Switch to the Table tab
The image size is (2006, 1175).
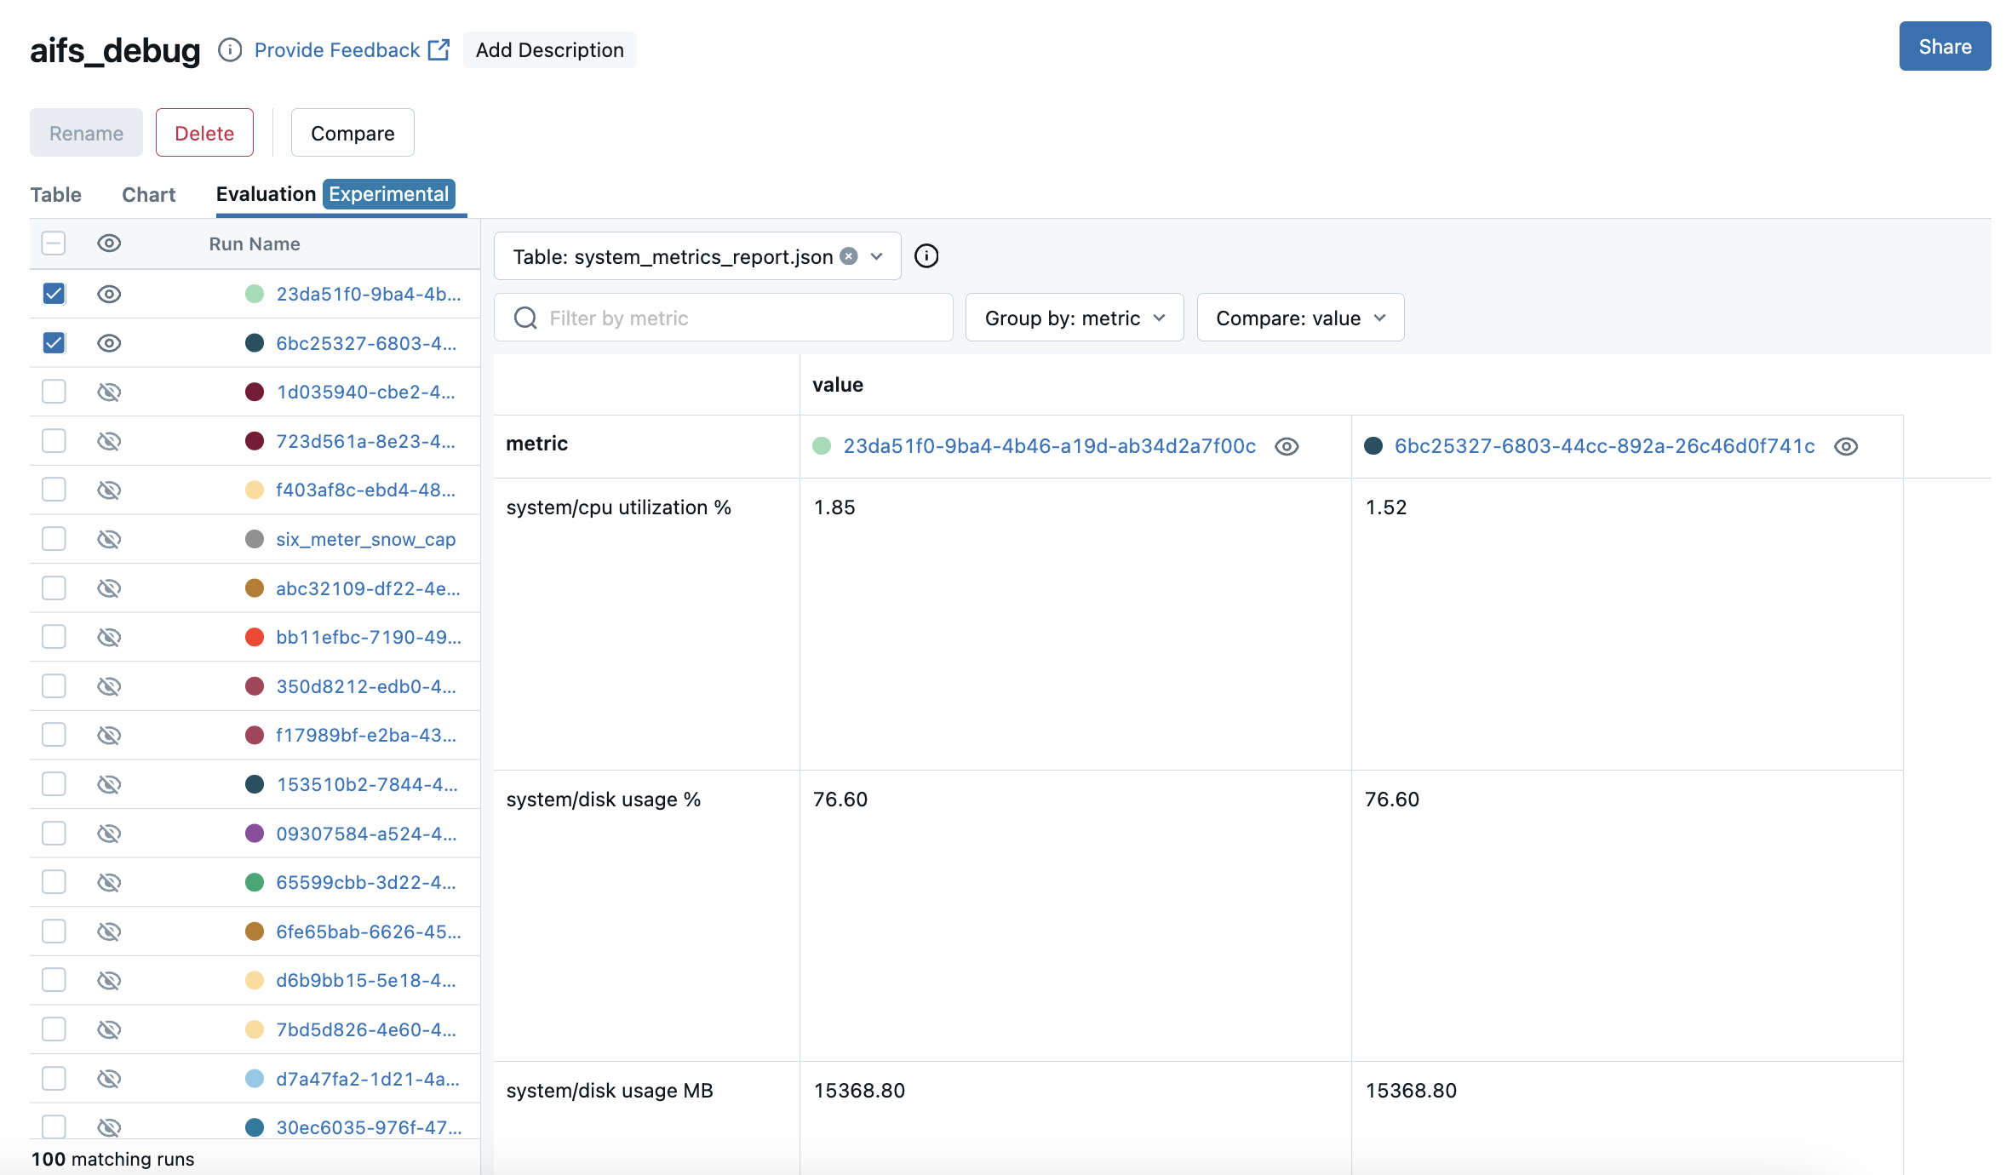click(x=56, y=195)
